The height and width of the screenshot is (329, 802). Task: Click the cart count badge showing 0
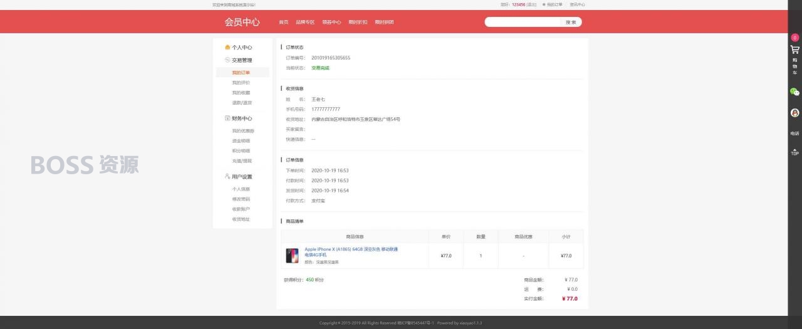(794, 38)
